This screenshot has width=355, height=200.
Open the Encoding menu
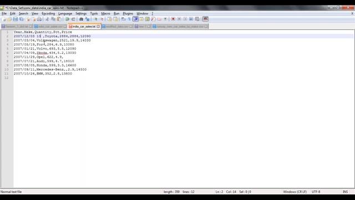point(48,13)
